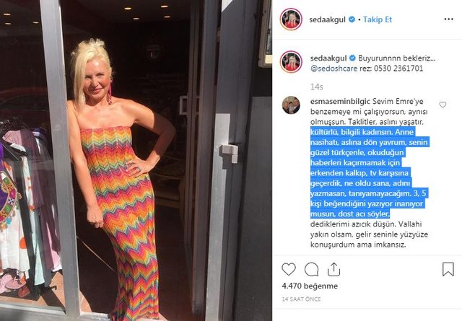Viewport: 462px width, 321px height.
Task: Click the verified badge in the caption
Action: (x=352, y=58)
